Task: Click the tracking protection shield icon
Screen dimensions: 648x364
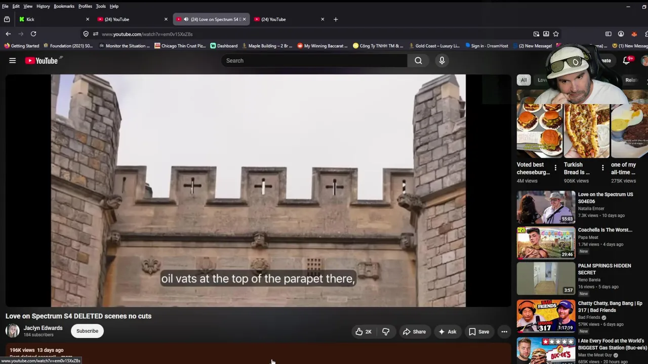Action: pos(86,34)
